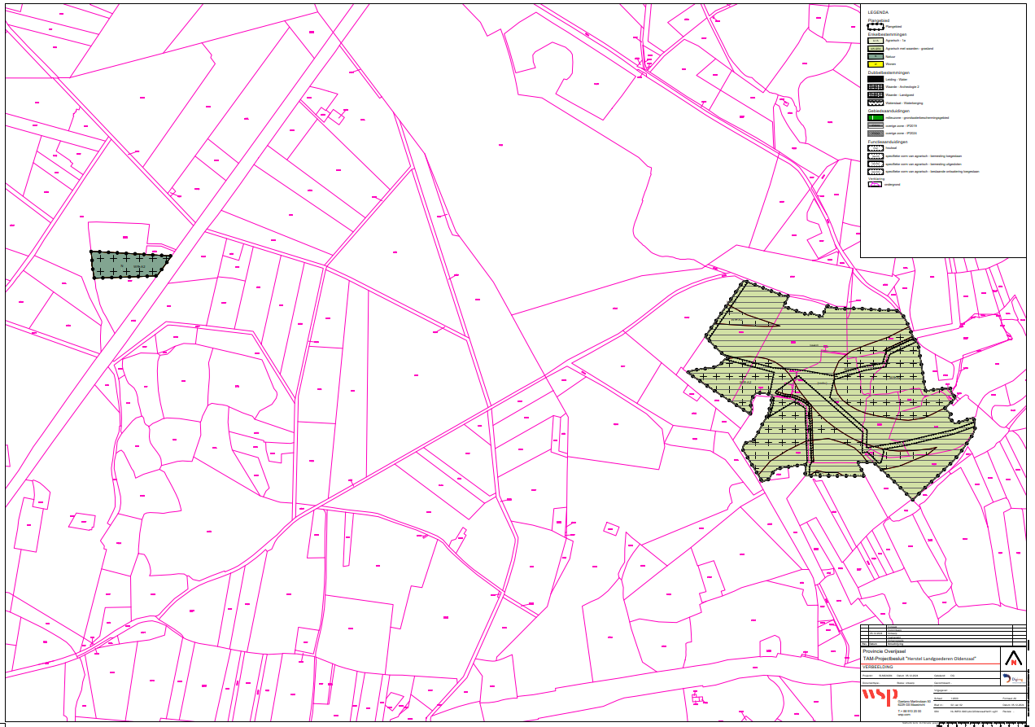Click the Enkelbestemmingen legend heading

(887, 34)
